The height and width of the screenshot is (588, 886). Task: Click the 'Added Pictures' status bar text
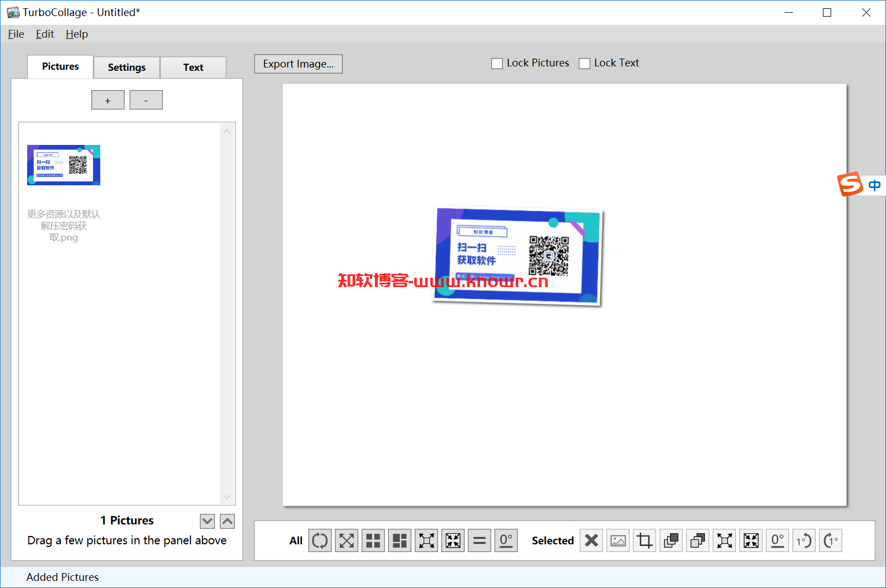[x=63, y=577]
